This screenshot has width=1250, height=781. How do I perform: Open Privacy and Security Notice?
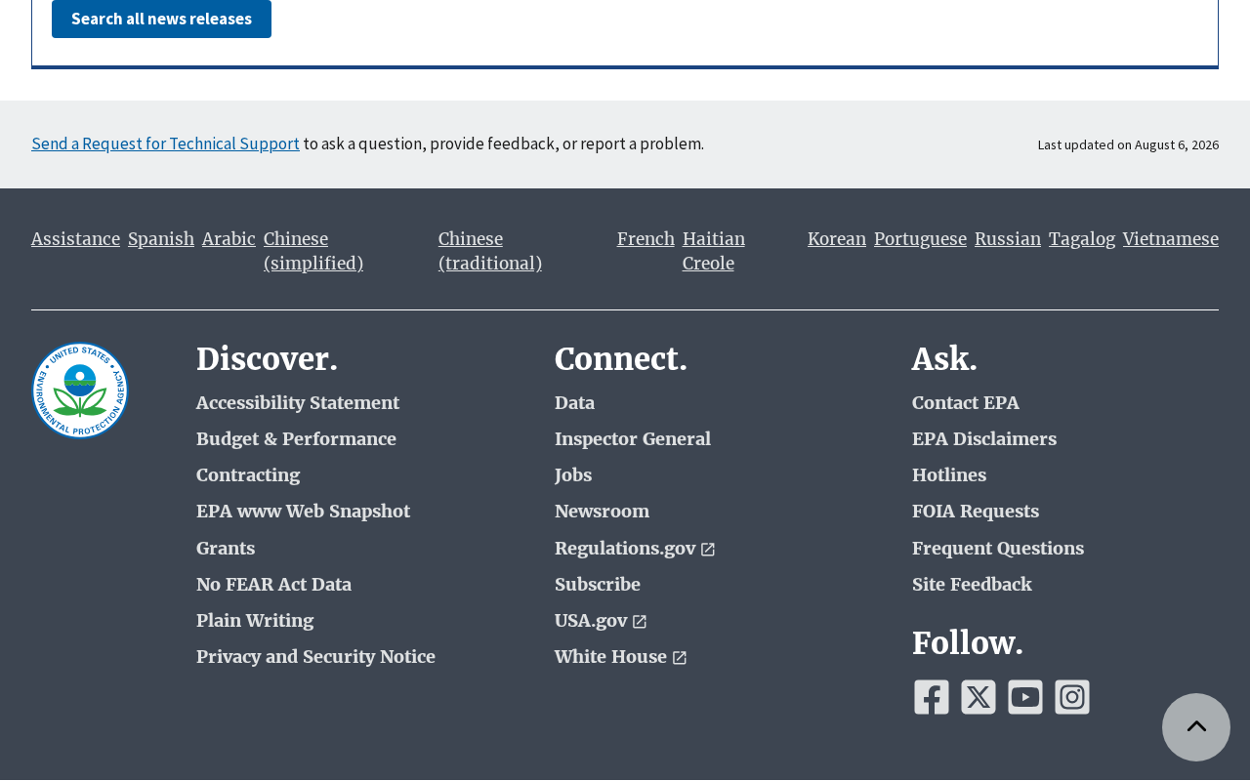[315, 657]
